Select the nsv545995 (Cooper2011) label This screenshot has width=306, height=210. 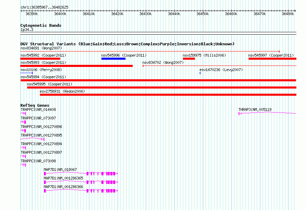click(50, 84)
